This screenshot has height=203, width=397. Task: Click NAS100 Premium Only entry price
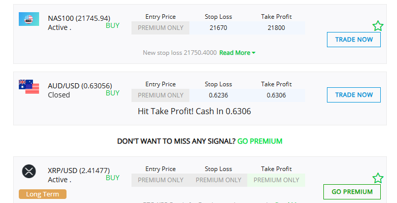tap(160, 28)
